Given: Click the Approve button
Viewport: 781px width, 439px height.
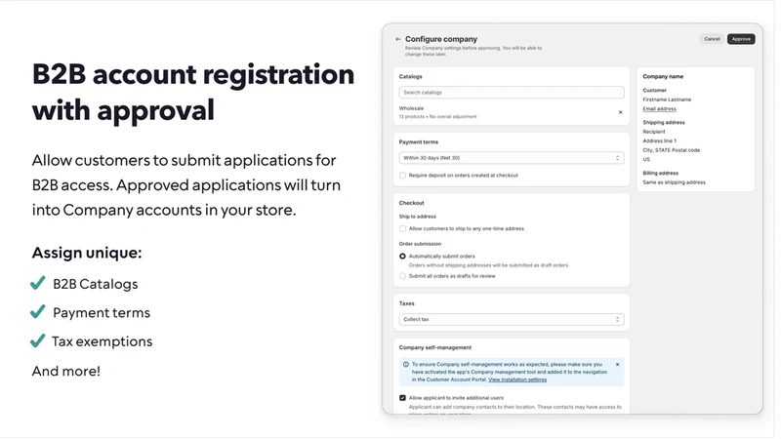Looking at the screenshot, I should (x=741, y=39).
